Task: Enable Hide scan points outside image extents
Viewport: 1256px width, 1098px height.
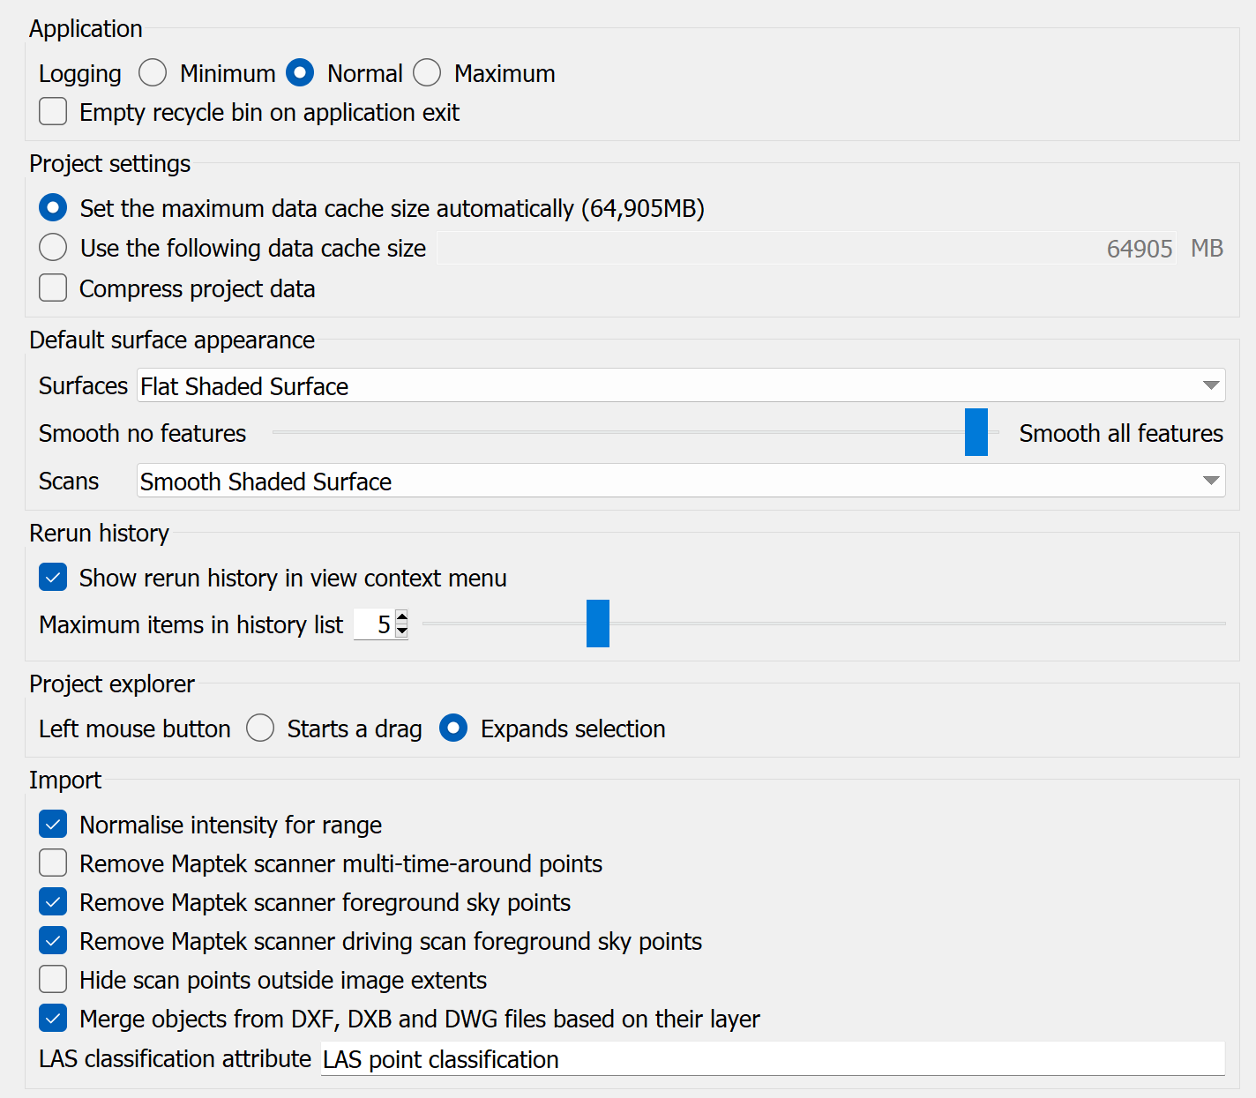Action: tap(53, 980)
